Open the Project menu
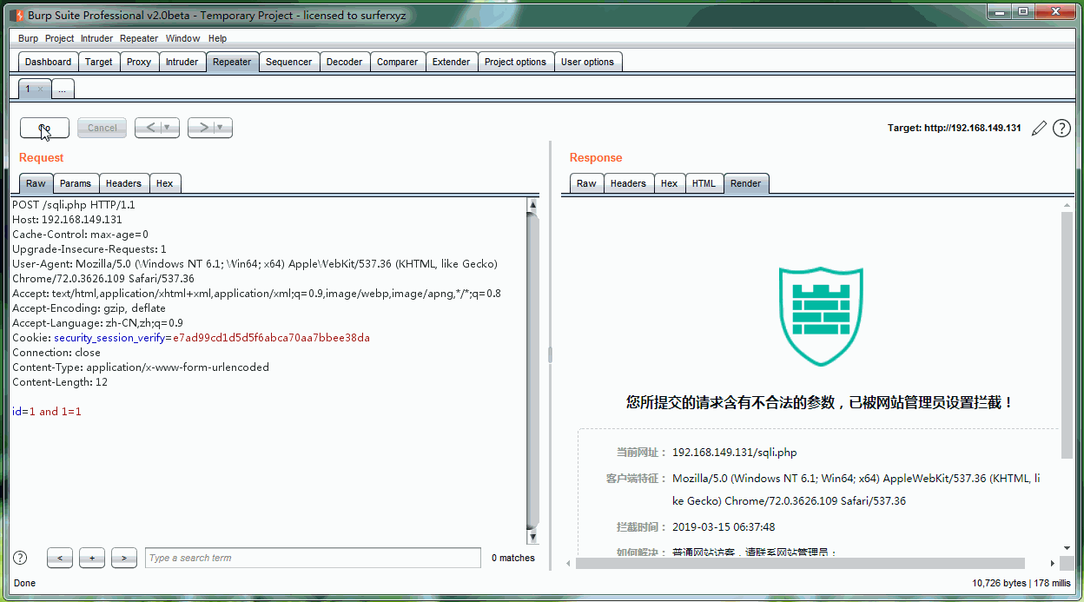This screenshot has width=1084, height=602. (60, 38)
